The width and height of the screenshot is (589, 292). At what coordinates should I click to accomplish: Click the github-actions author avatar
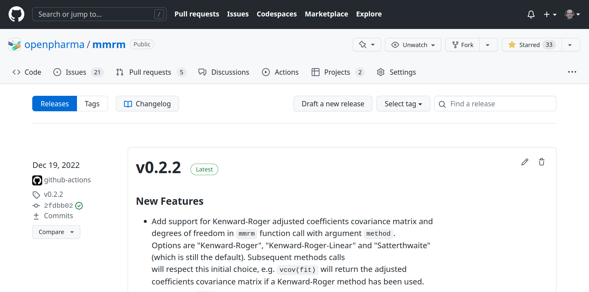point(37,180)
